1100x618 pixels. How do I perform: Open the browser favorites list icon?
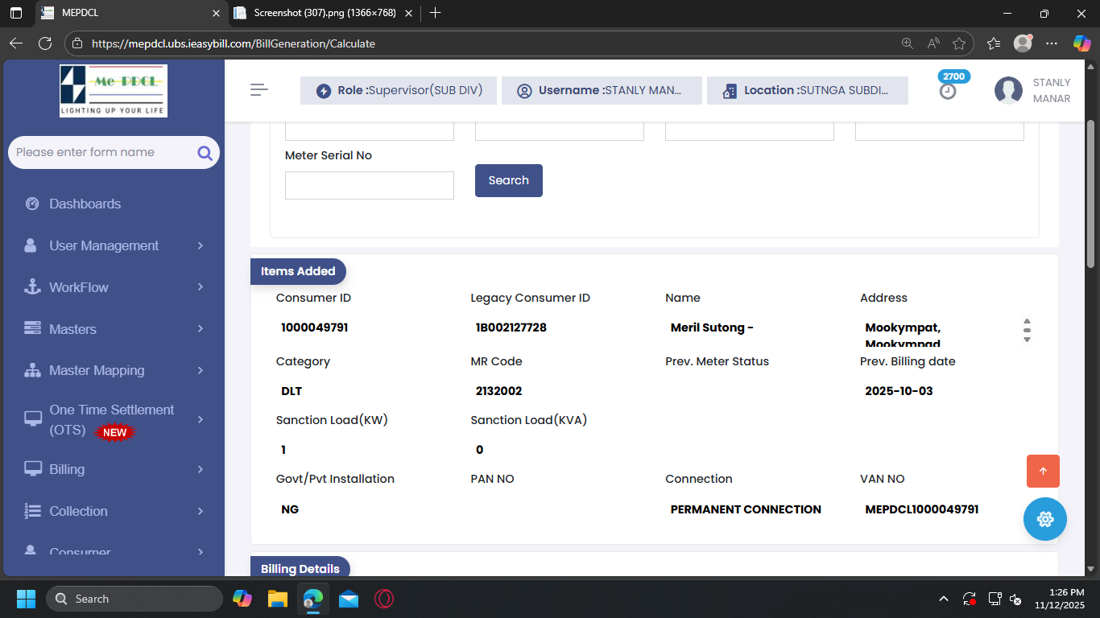coord(994,43)
